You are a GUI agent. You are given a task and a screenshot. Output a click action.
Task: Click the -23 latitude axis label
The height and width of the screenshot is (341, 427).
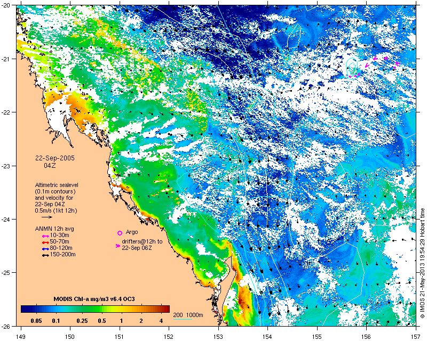pos(6,166)
